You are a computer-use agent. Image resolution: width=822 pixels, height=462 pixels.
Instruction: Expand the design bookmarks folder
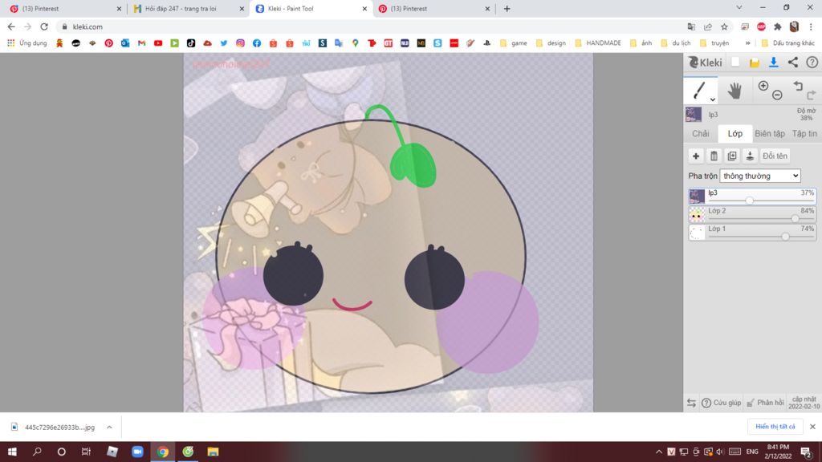[551, 43]
